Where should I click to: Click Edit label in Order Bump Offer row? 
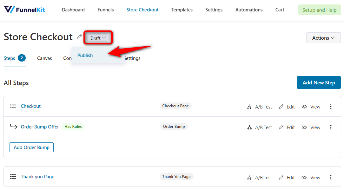pyautogui.click(x=291, y=128)
